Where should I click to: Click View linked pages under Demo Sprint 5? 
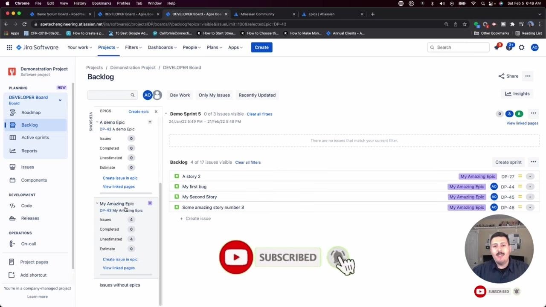click(522, 123)
